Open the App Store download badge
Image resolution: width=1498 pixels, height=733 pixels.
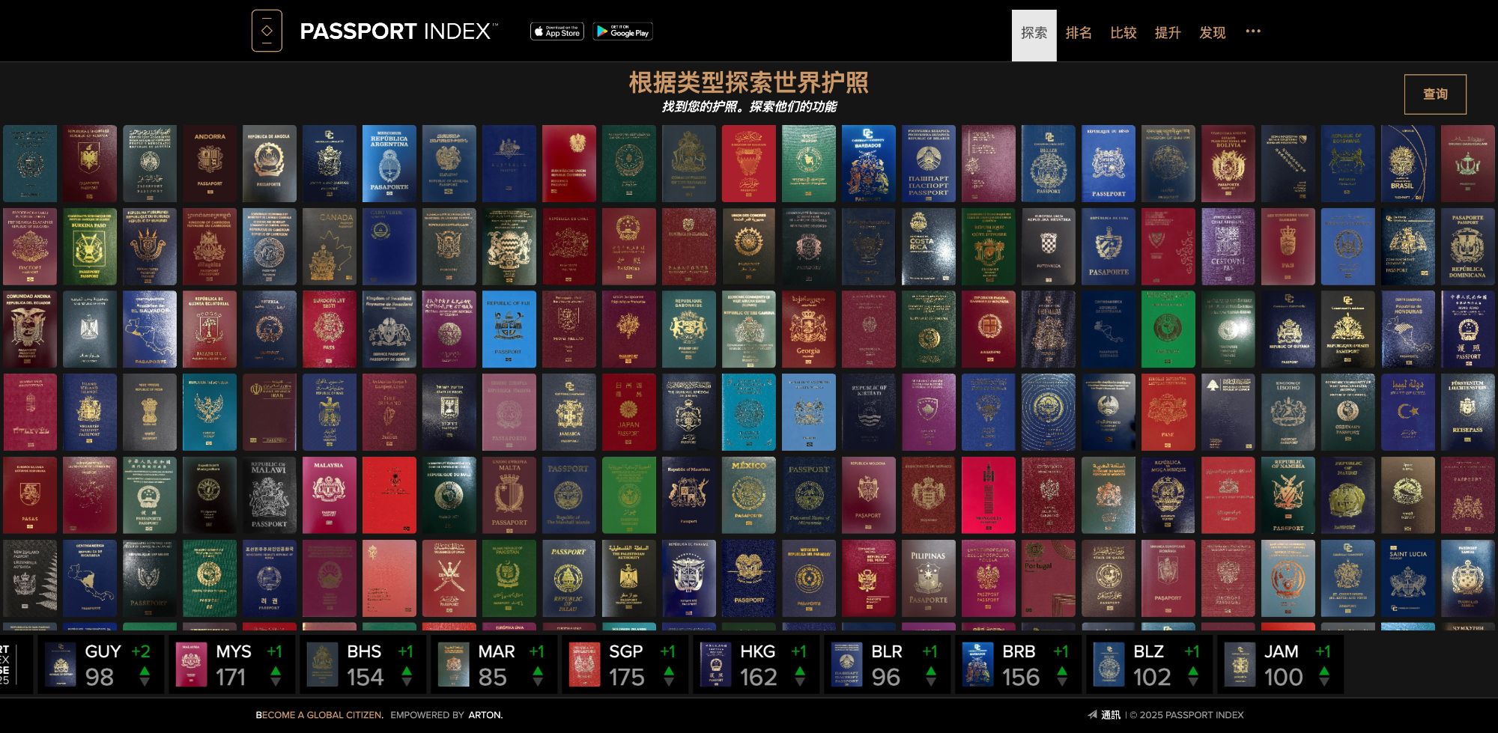click(557, 31)
